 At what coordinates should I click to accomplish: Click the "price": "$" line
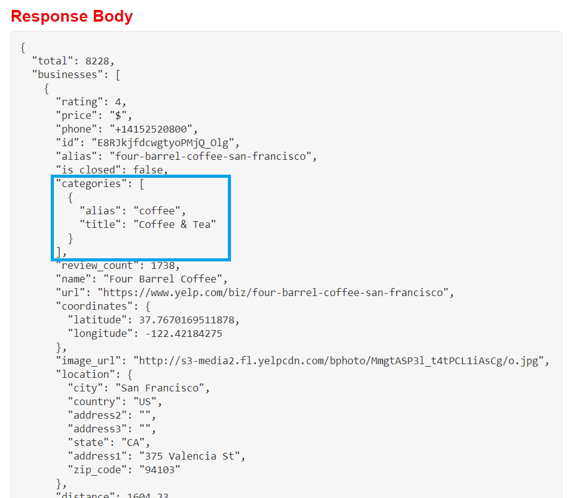pyautogui.click(x=94, y=116)
